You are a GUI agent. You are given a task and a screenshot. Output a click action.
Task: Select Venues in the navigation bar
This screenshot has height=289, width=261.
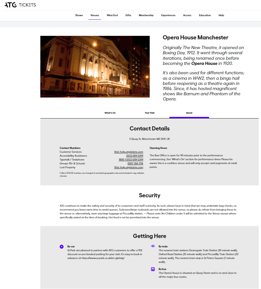pos(95,15)
